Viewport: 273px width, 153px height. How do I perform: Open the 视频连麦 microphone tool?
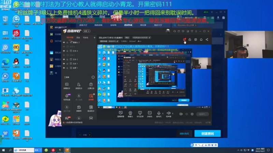67,97
